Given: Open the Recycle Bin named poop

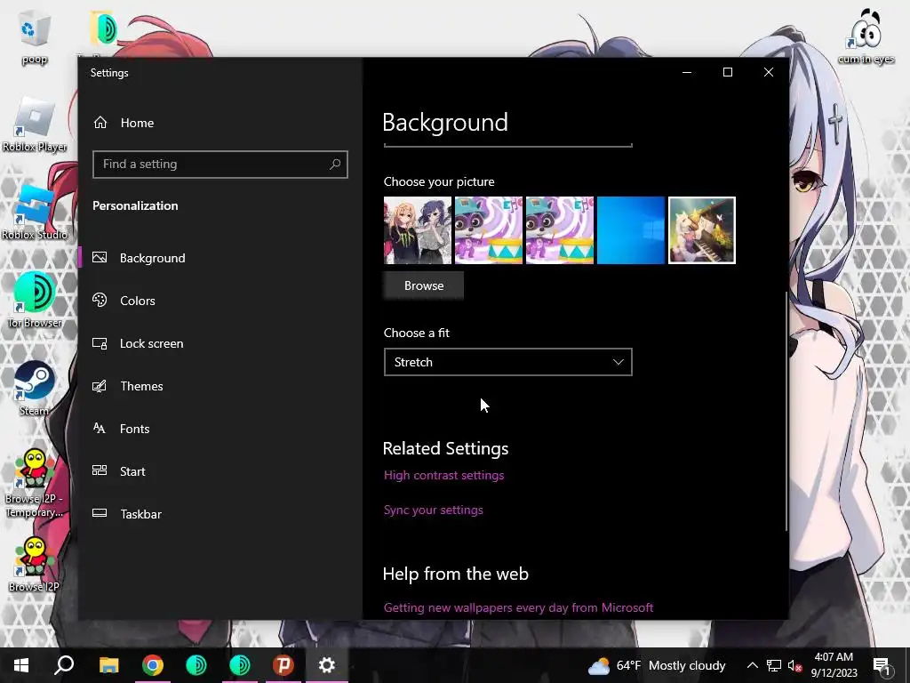Looking at the screenshot, I should pos(35,38).
